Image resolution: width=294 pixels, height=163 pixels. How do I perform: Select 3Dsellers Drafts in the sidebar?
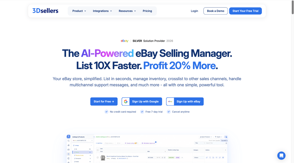pyautogui.click(x=82, y=155)
